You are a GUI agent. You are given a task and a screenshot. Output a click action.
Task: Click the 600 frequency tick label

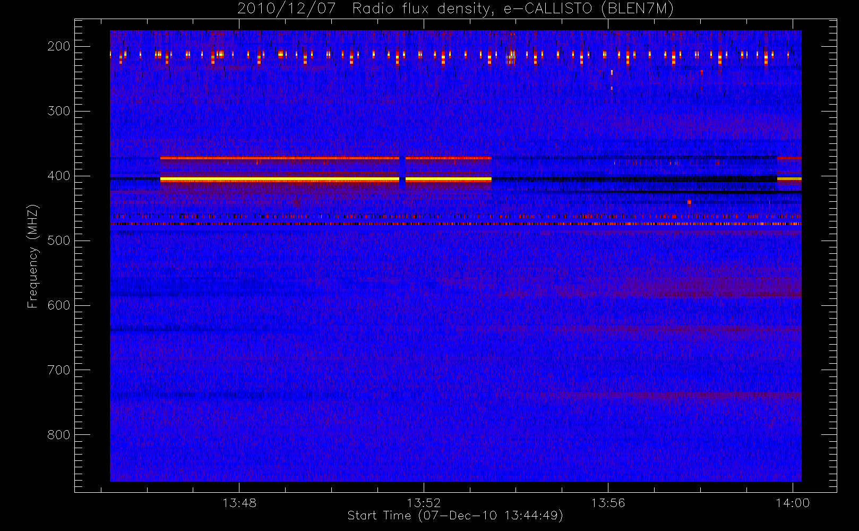click(x=59, y=305)
